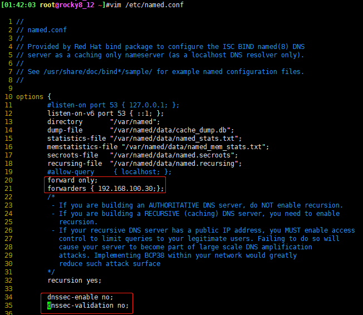Click the green cursor on dnssec-validation line

click(49, 306)
